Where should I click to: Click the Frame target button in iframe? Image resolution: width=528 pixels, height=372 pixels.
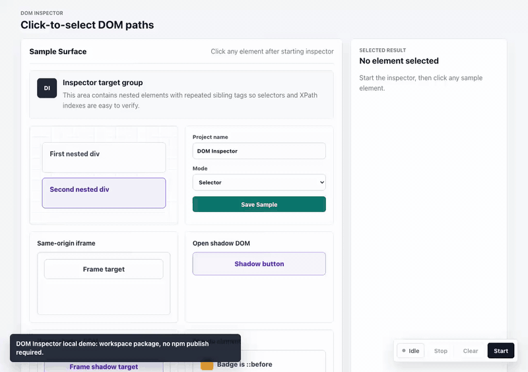[x=104, y=269]
